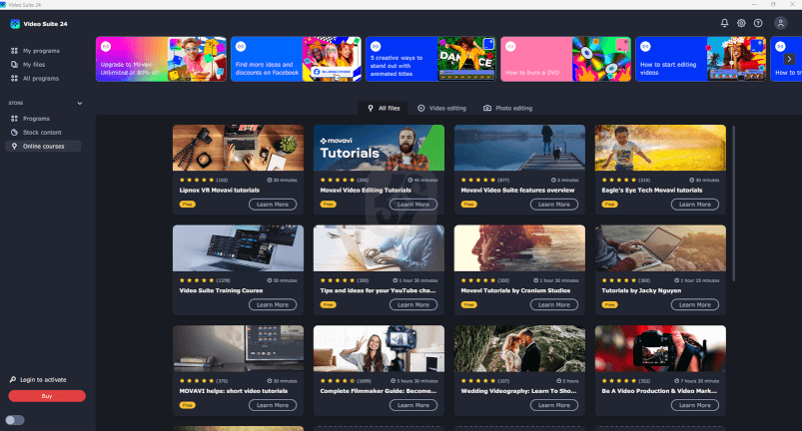Image resolution: width=802 pixels, height=431 pixels.
Task: Open All programs in sidebar
Action: tap(41, 78)
